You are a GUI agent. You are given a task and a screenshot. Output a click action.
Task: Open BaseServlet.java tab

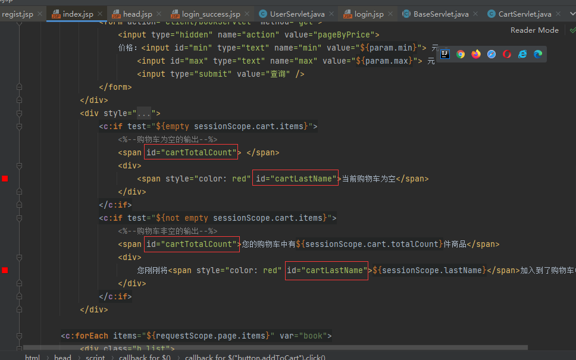(x=441, y=14)
